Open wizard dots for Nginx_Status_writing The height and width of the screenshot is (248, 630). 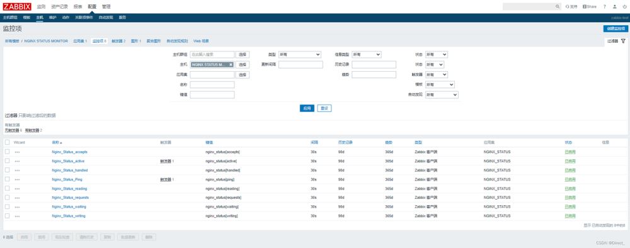tap(17, 217)
